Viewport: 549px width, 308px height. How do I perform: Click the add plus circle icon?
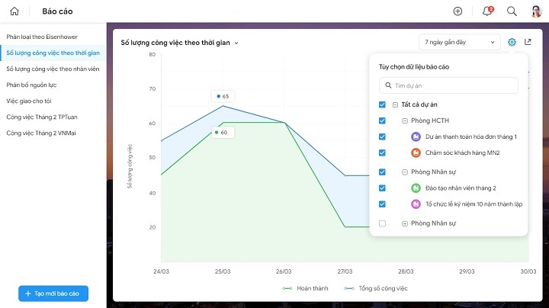(457, 11)
